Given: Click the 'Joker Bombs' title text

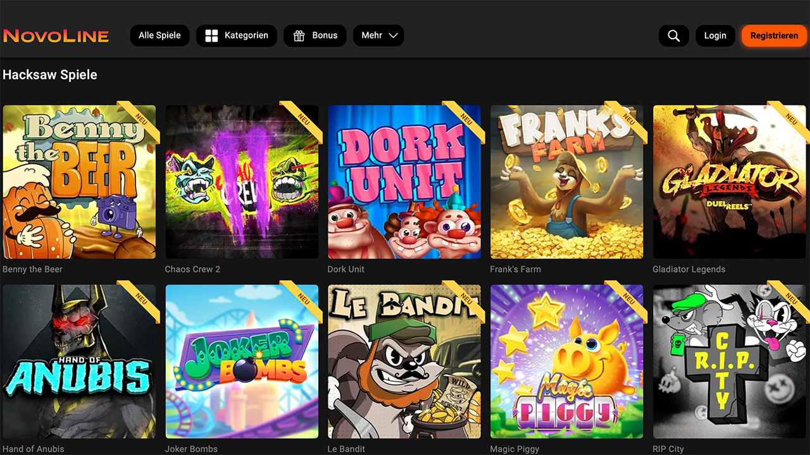Looking at the screenshot, I should pos(191,449).
